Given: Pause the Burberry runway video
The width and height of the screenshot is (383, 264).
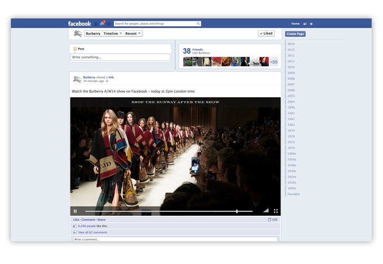Looking at the screenshot, I should click(75, 211).
